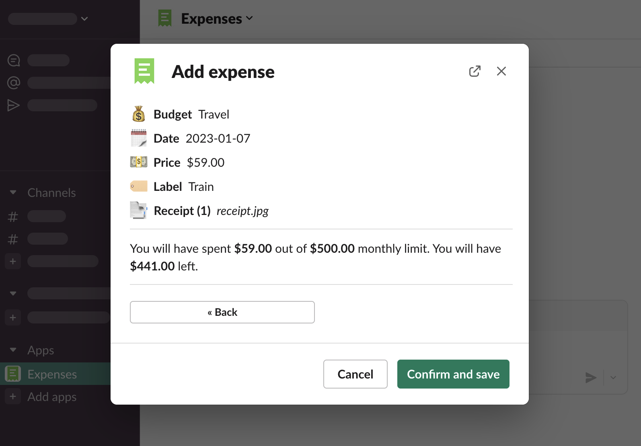Click the Expenses app icon in sidebar

pos(13,374)
